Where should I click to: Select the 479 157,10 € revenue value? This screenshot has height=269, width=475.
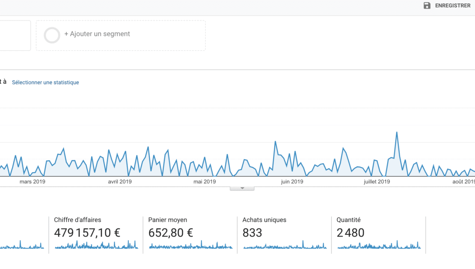(87, 233)
